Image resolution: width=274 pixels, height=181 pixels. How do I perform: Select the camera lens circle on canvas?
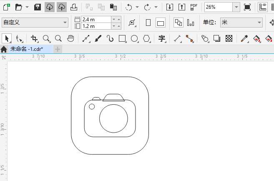click(x=113, y=118)
